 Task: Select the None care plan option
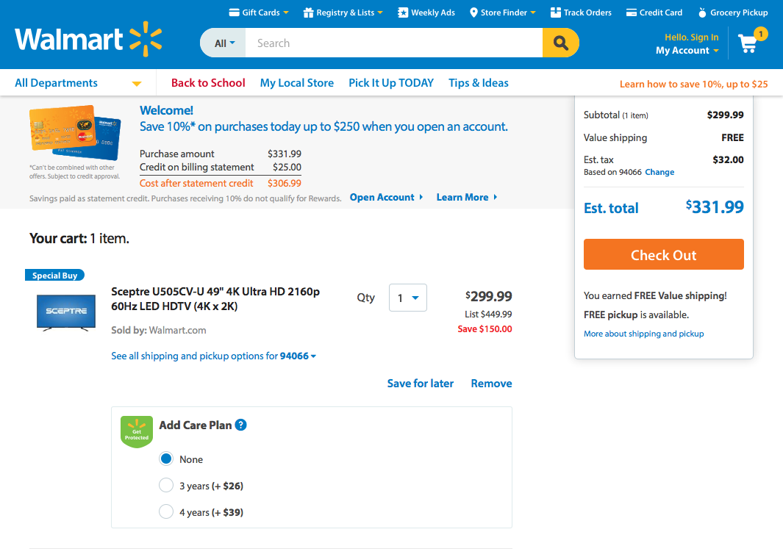pyautogui.click(x=166, y=459)
